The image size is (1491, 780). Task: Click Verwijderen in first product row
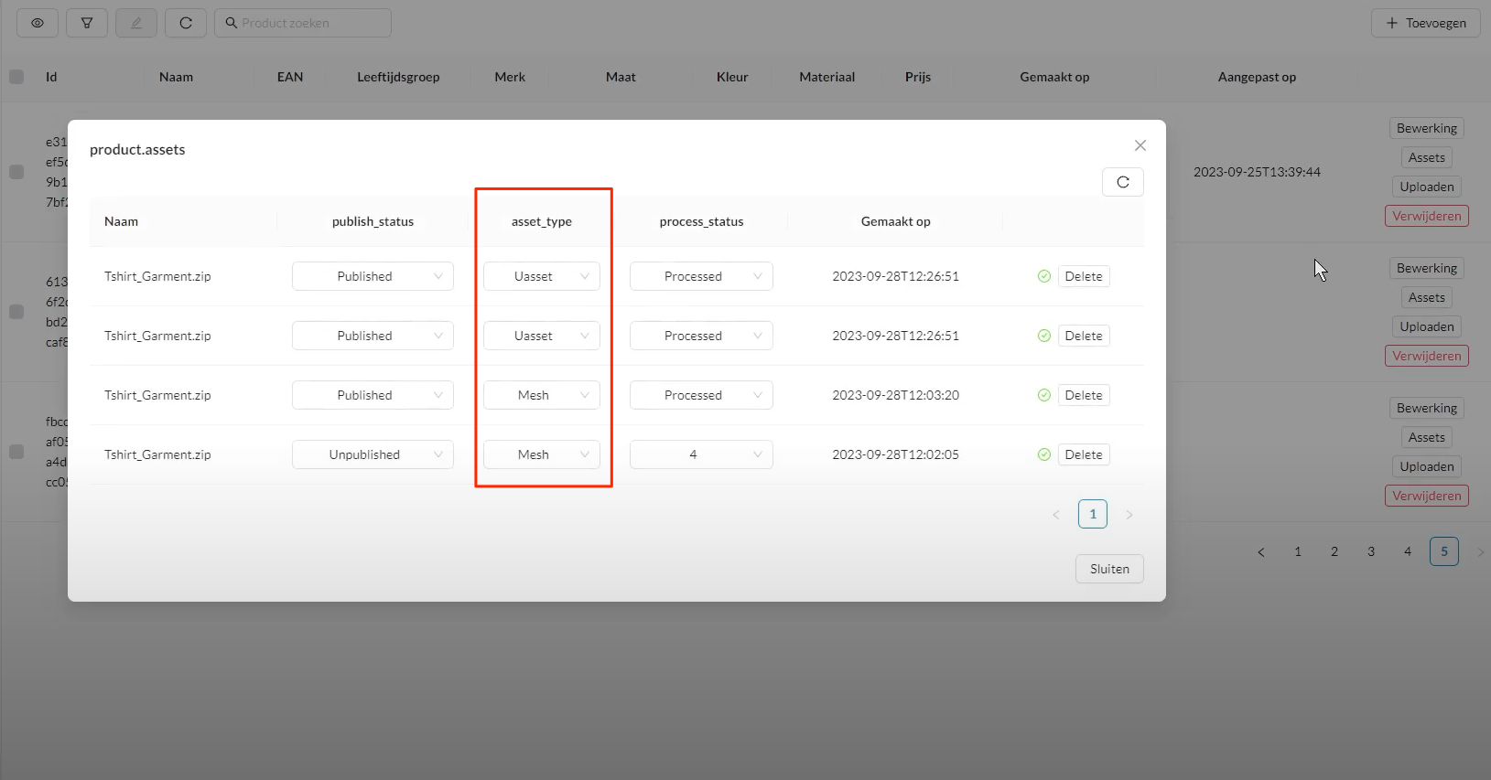point(1427,216)
